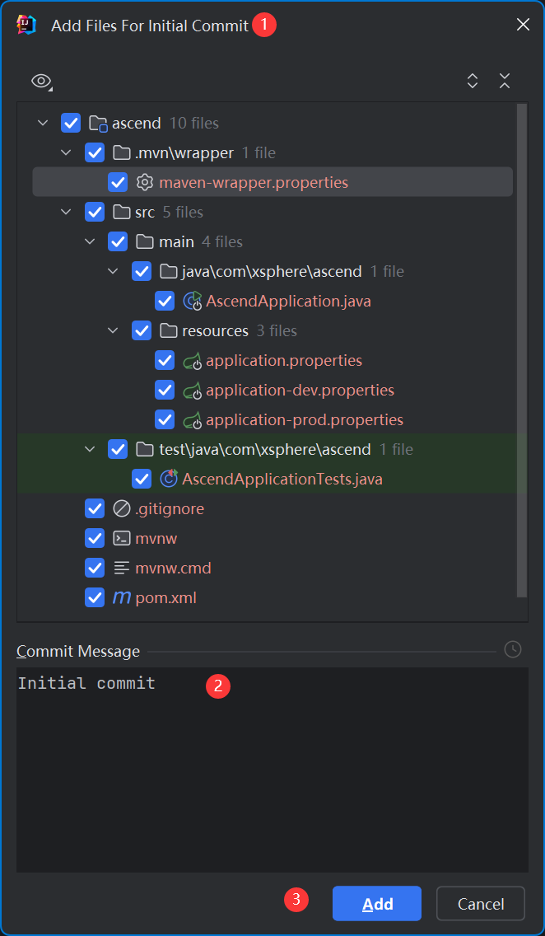Collapse the .mvn\wrapper folder

[67, 152]
